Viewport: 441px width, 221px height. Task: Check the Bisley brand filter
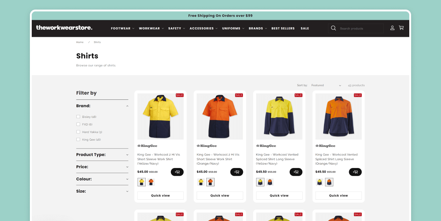coord(78,116)
